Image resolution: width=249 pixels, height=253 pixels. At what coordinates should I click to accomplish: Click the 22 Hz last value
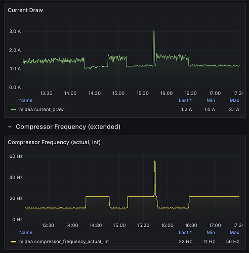(185, 241)
